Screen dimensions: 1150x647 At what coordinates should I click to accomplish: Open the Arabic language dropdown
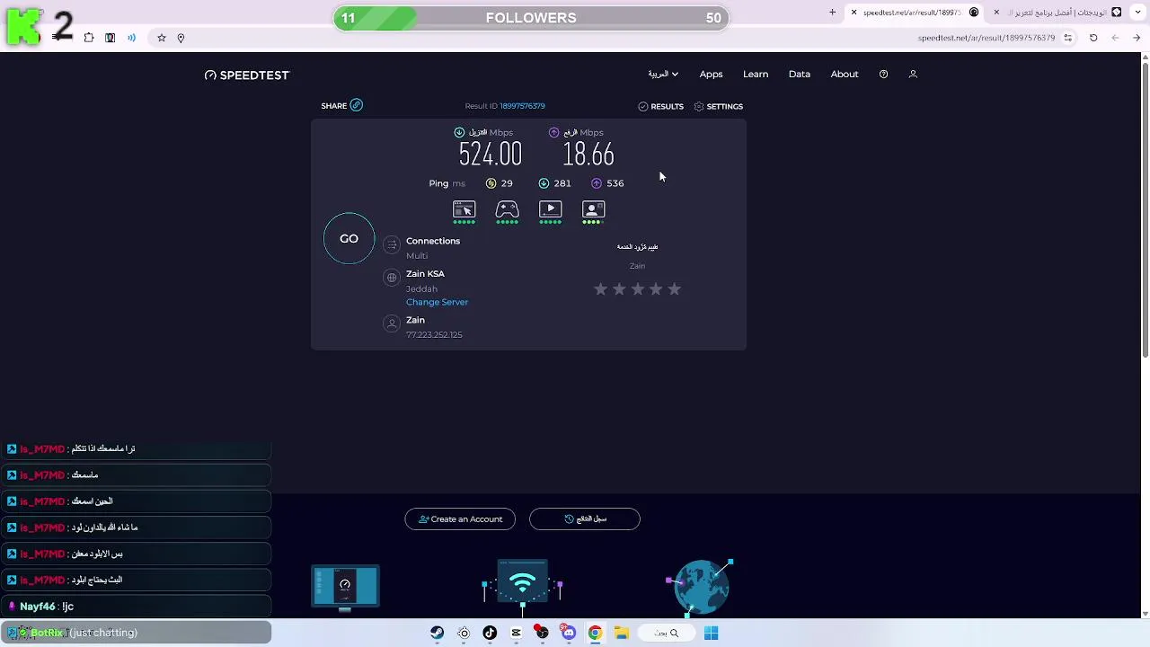point(663,74)
